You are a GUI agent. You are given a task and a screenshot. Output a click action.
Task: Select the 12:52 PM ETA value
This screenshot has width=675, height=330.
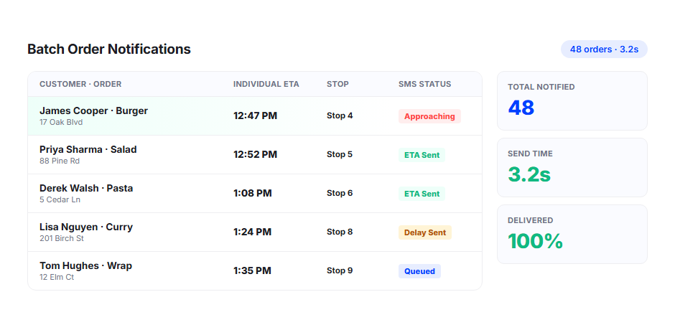[x=255, y=154]
